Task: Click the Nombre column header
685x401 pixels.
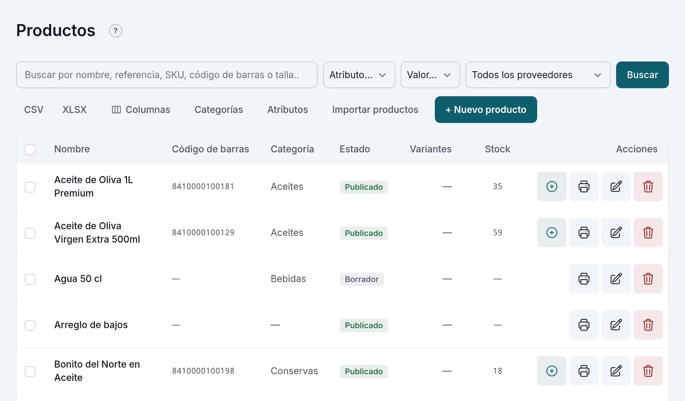Action: [72, 149]
